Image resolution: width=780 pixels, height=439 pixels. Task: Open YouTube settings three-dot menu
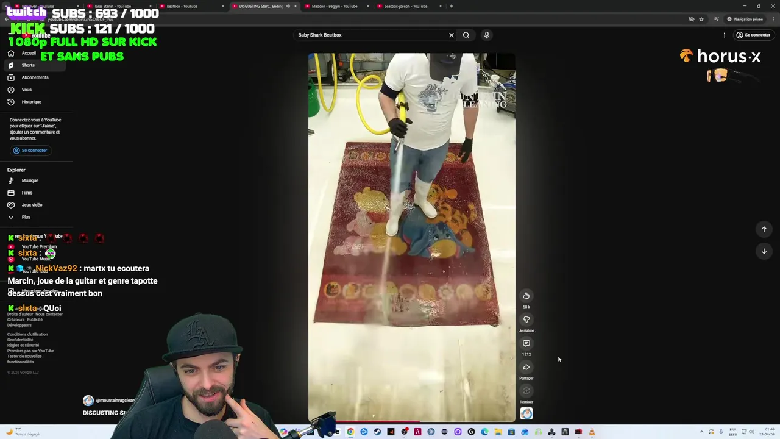click(x=725, y=35)
